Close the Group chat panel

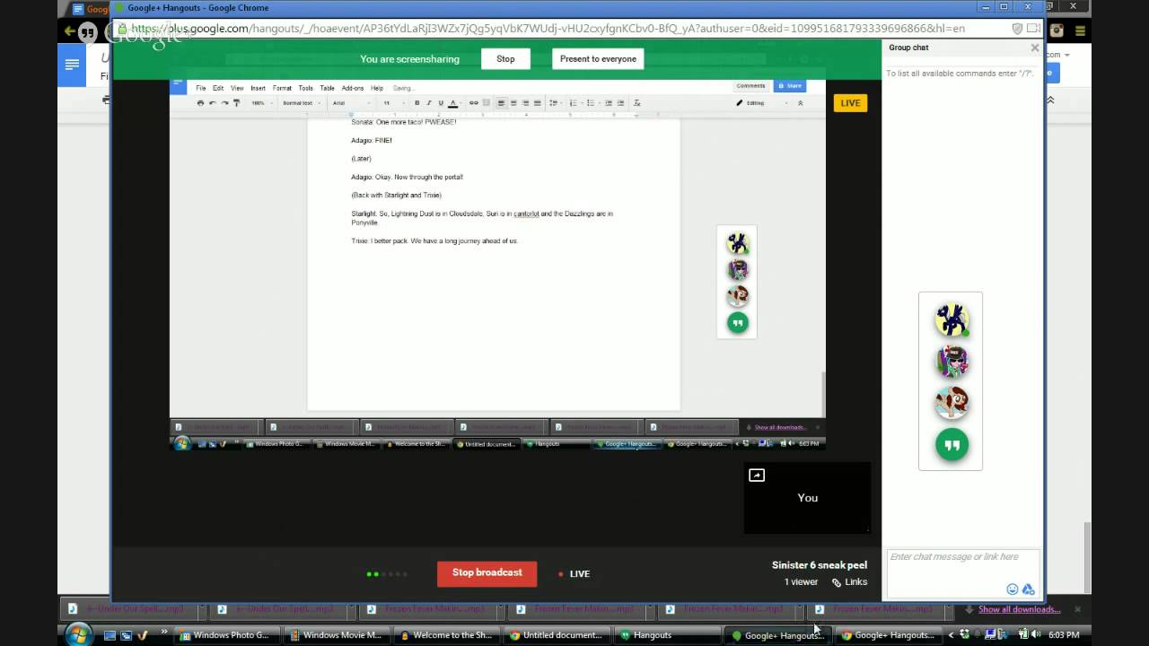(1034, 48)
